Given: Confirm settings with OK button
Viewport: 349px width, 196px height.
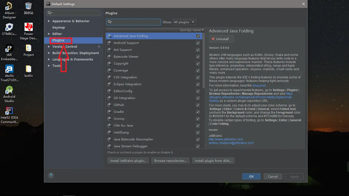Looking at the screenshot, I should coord(251,176).
